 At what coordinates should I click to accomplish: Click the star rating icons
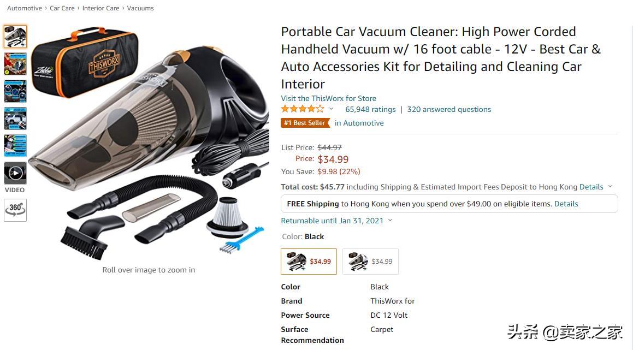point(303,109)
